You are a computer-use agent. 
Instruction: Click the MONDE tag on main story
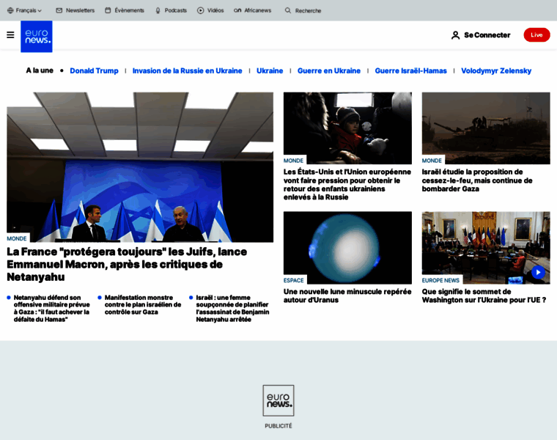[x=17, y=238]
